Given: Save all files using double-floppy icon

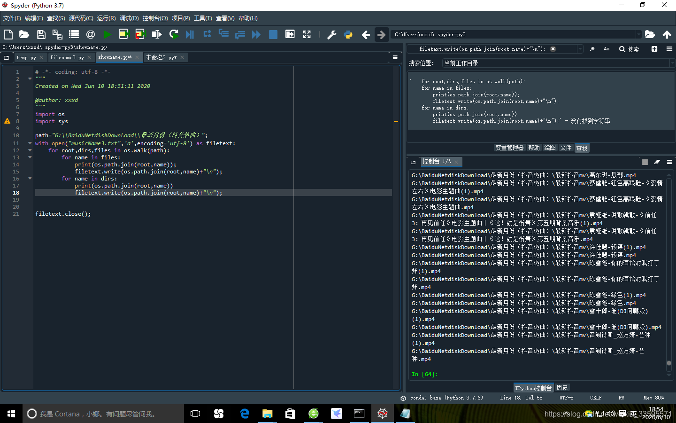Looking at the screenshot, I should 57,34.
